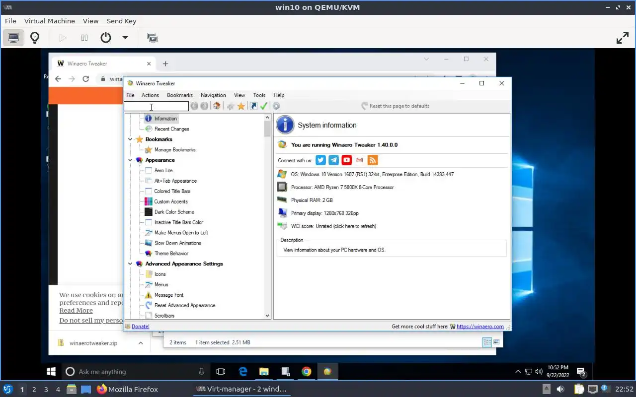Open options arrow for winaerotweaker.zip download
Screen dimensions: 636x397
(141, 343)
